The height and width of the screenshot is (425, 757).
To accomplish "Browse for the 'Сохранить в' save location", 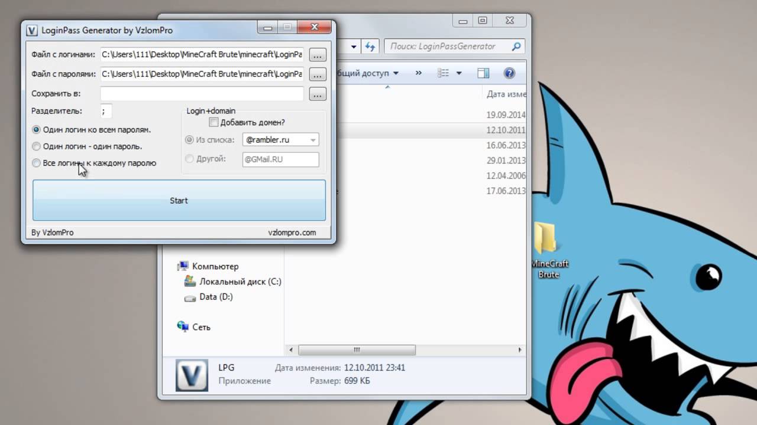I will (x=318, y=94).
